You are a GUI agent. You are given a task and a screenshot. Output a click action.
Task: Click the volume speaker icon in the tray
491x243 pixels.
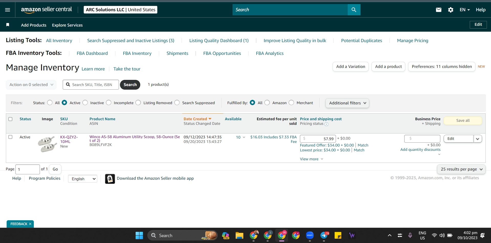442,235
